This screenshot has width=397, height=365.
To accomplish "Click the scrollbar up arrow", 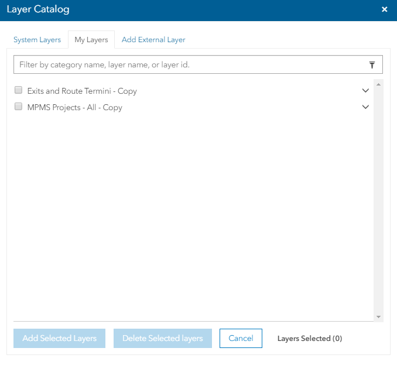I will pyautogui.click(x=379, y=84).
